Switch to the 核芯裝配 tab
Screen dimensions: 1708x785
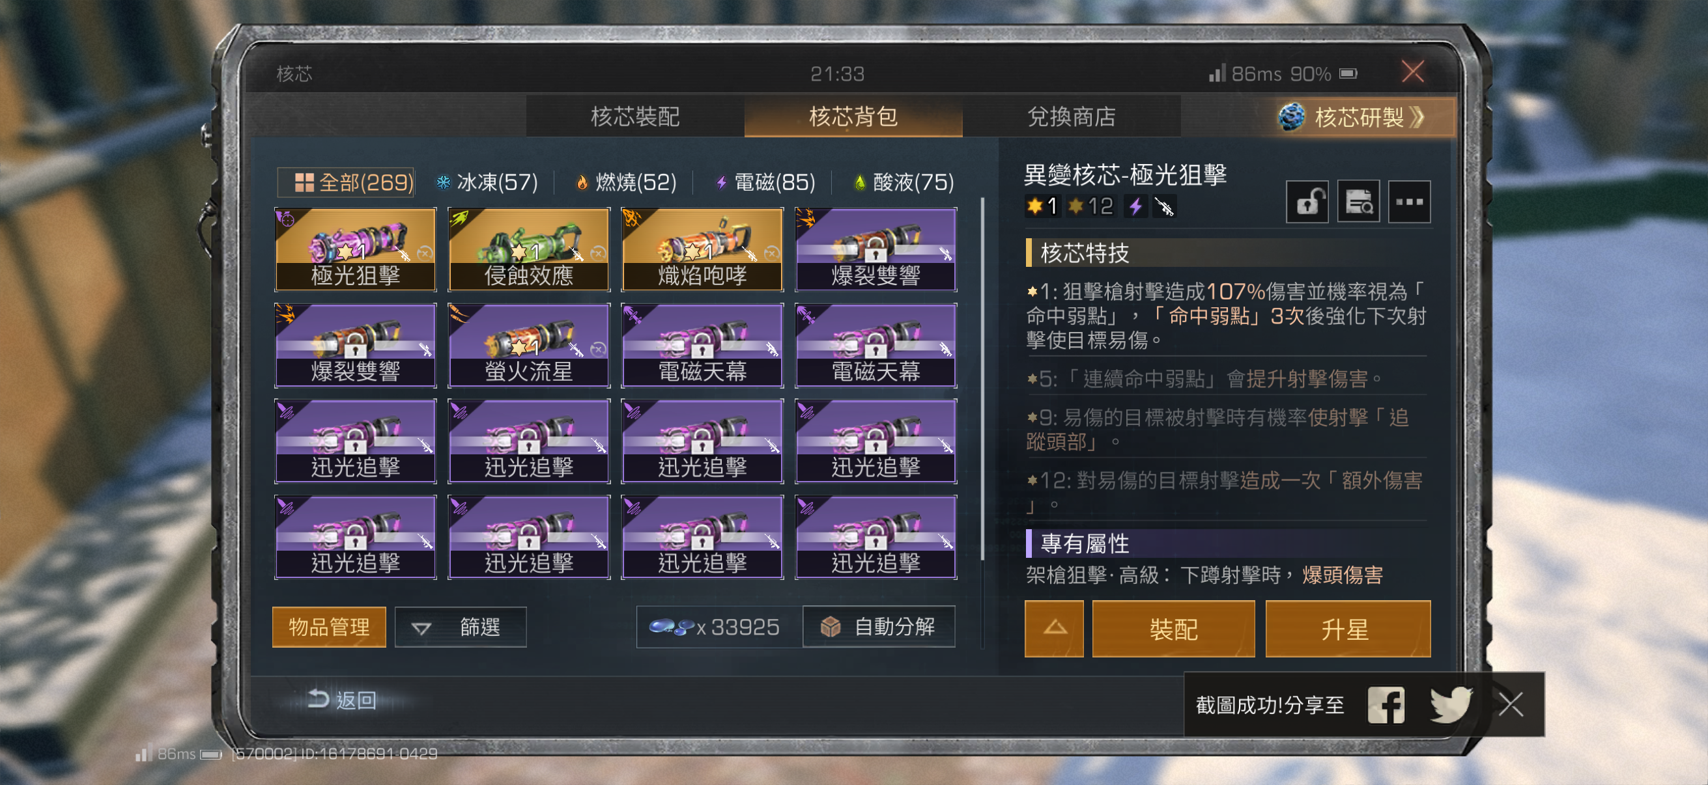[x=635, y=117]
